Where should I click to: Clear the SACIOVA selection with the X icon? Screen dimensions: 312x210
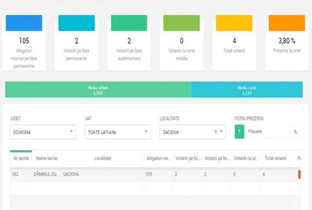coord(216,131)
